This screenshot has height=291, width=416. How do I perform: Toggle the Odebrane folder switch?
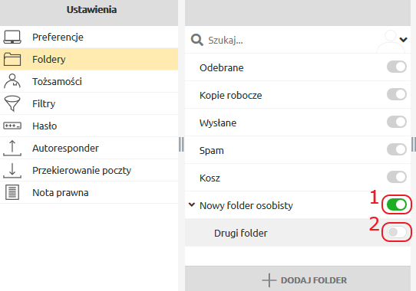click(397, 67)
